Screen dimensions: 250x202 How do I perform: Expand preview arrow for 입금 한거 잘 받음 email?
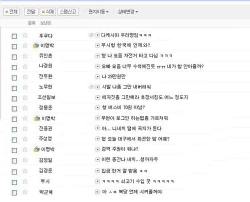(x=97, y=170)
